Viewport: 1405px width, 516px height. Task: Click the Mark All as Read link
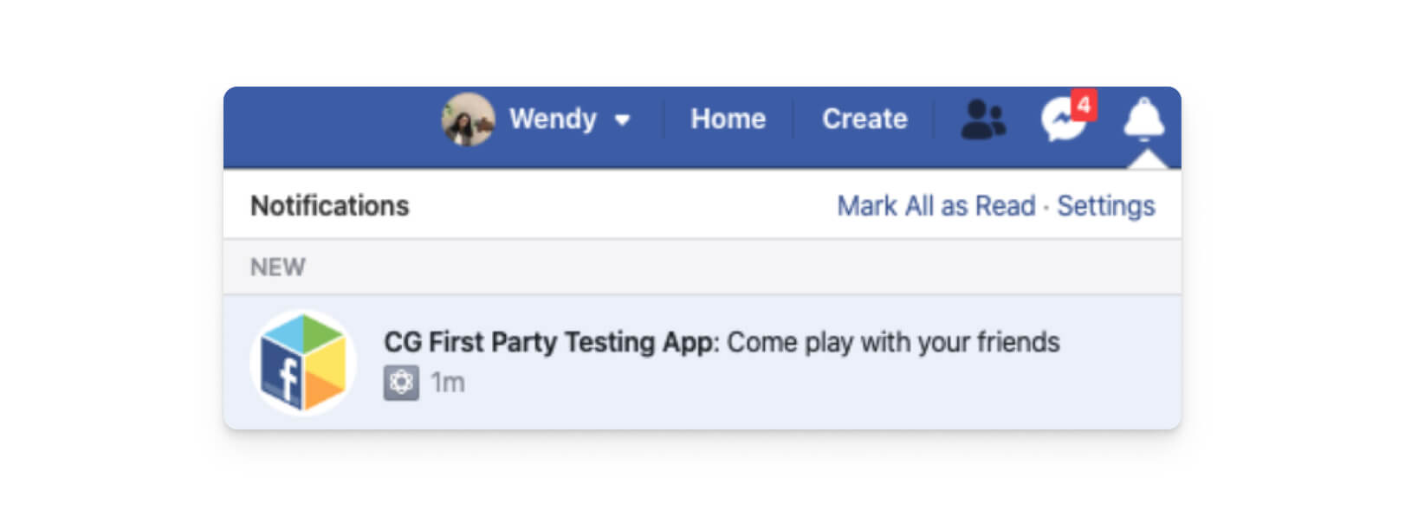pyautogui.click(x=936, y=206)
